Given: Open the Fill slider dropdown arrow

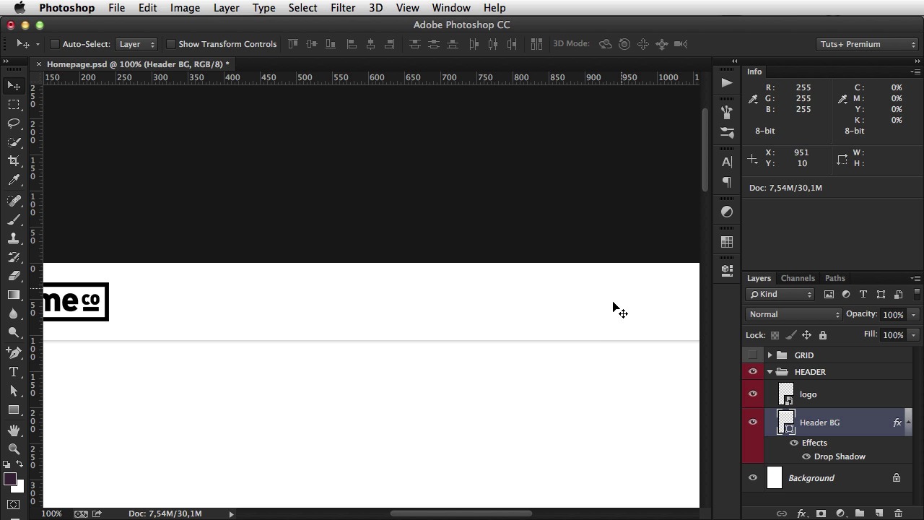Looking at the screenshot, I should [x=913, y=335].
